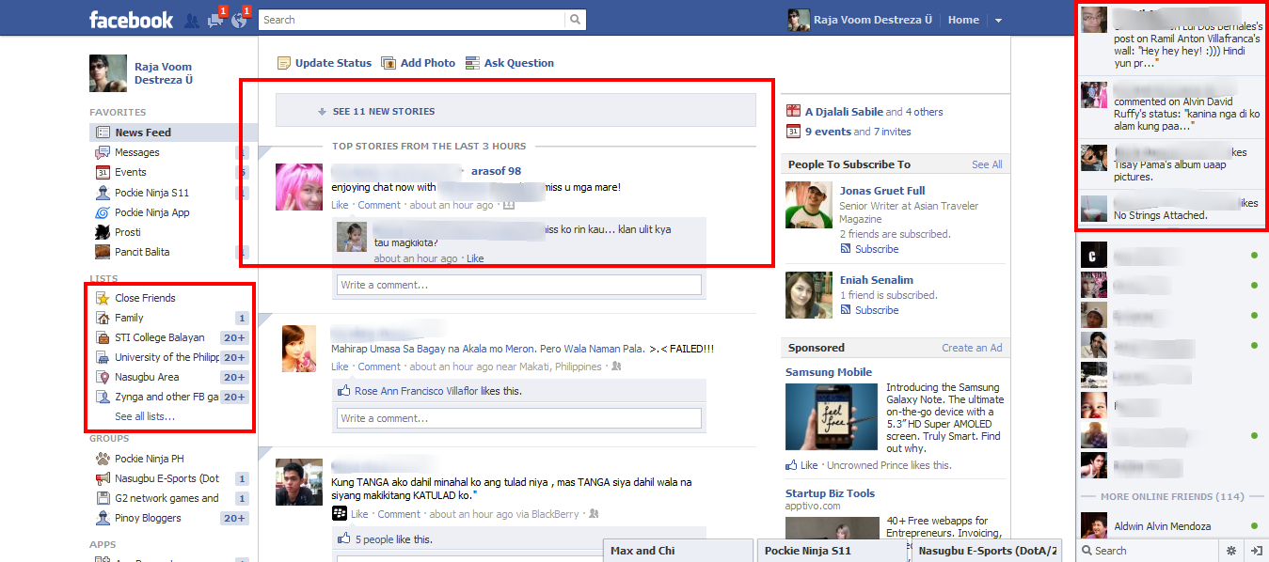Screen dimensions: 1269x562
Task: Open the globe notifications icon in header
Action: coord(239,20)
